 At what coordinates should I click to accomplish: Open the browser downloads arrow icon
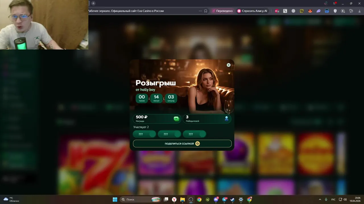(359, 11)
